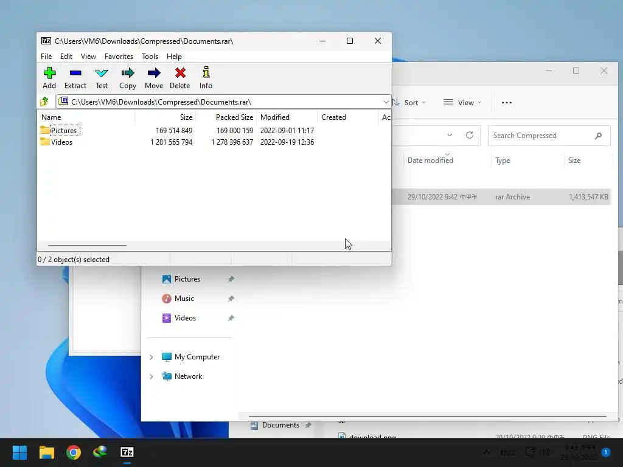
Task: Open the Favorites menu
Action: pyautogui.click(x=119, y=57)
